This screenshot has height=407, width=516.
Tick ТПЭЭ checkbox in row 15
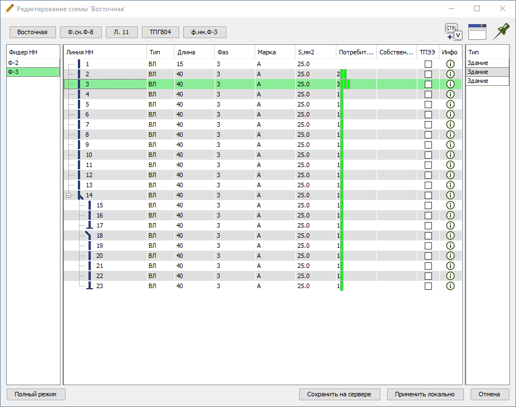pyautogui.click(x=428, y=206)
